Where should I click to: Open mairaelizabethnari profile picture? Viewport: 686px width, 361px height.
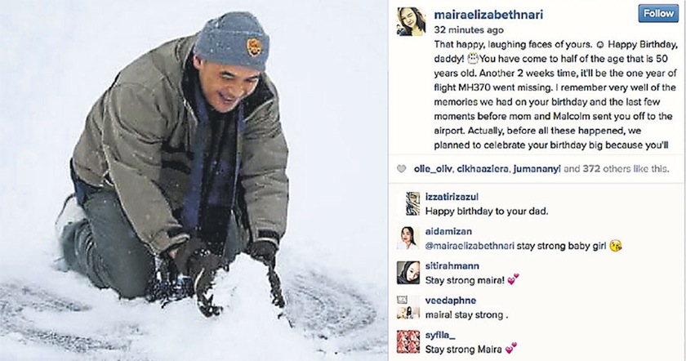pos(411,21)
